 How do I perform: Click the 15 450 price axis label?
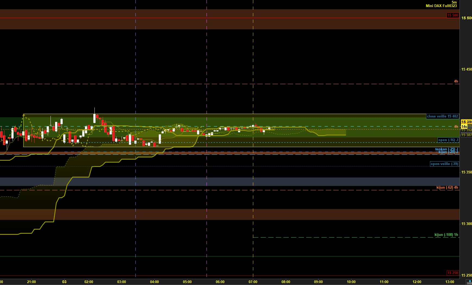467,69
